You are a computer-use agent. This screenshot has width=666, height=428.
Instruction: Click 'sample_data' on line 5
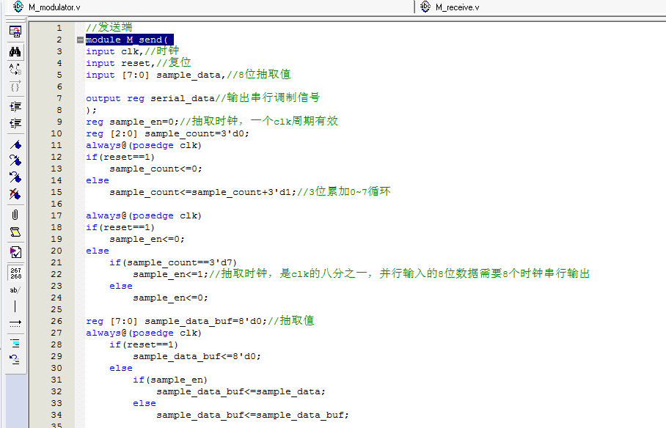pyautogui.click(x=189, y=75)
